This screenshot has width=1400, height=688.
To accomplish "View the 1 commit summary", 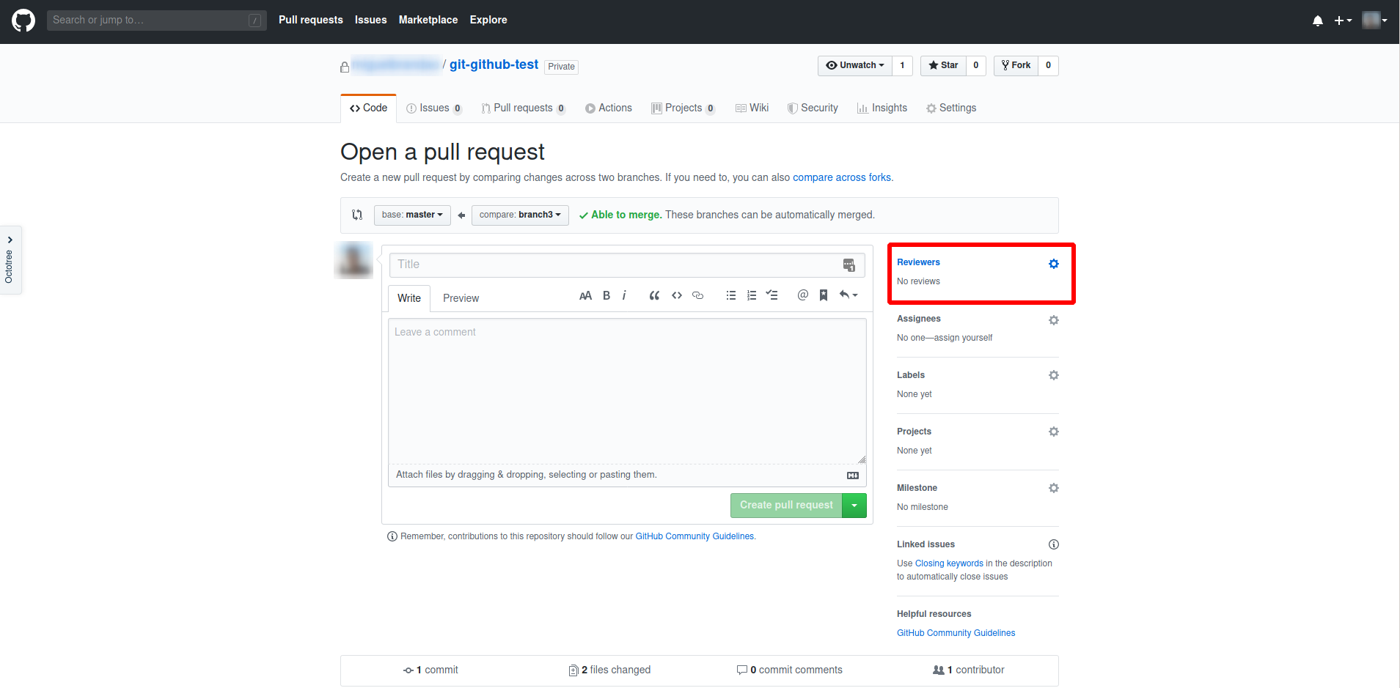I will coord(430,670).
